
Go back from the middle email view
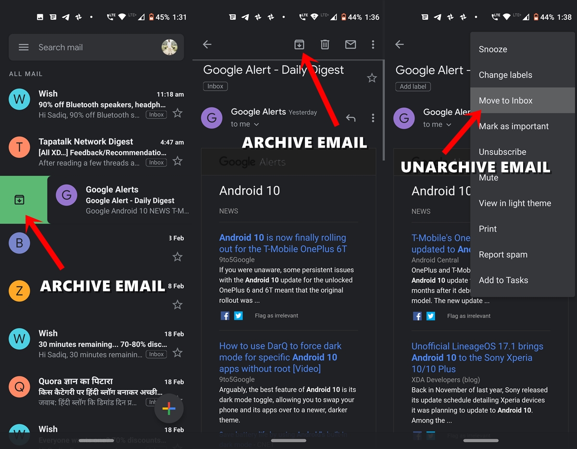click(x=207, y=44)
